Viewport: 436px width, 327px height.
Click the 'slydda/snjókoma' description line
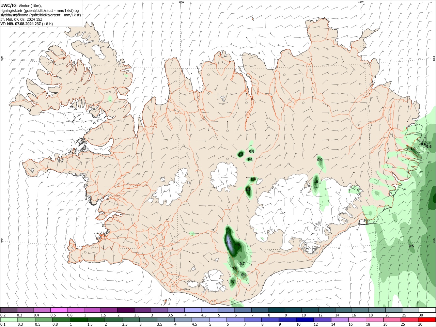41,15
